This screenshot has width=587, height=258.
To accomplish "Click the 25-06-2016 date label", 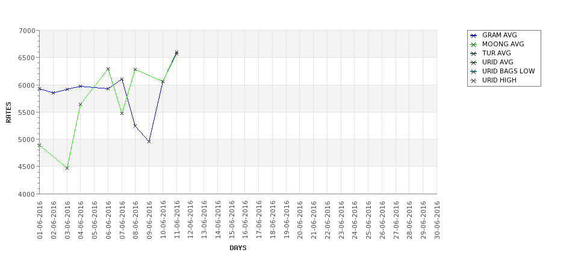I will [368, 220].
